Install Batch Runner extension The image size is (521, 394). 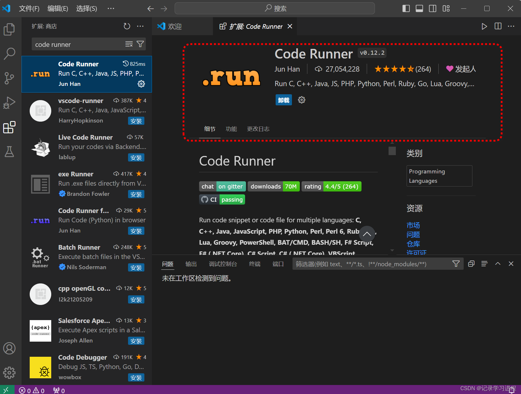tap(136, 268)
